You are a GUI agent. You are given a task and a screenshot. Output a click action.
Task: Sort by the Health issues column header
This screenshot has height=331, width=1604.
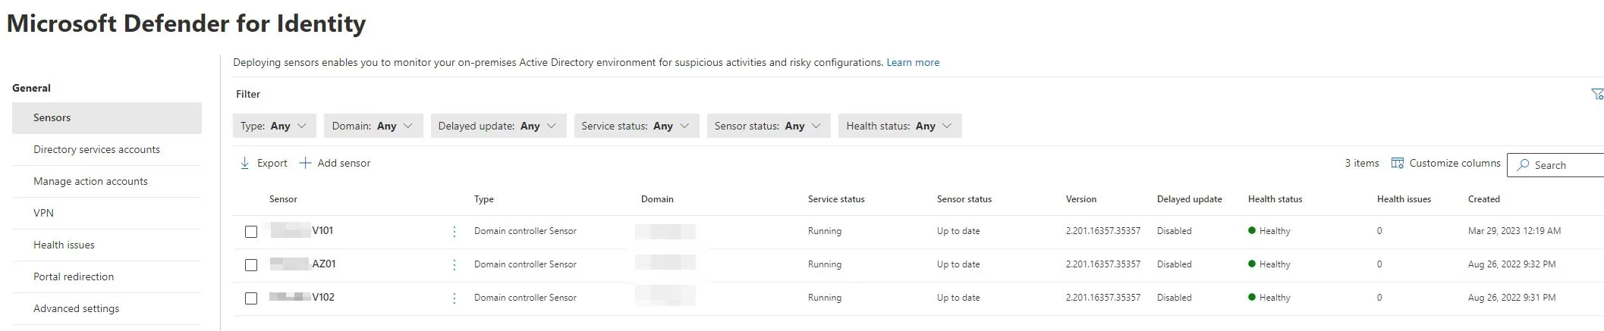click(1404, 199)
